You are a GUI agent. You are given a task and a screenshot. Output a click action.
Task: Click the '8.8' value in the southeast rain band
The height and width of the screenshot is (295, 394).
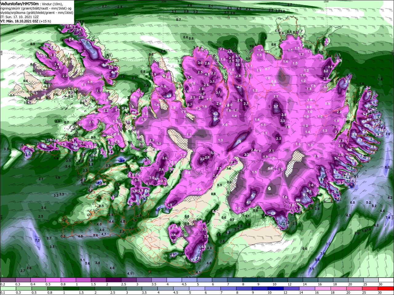[x=317, y=260]
